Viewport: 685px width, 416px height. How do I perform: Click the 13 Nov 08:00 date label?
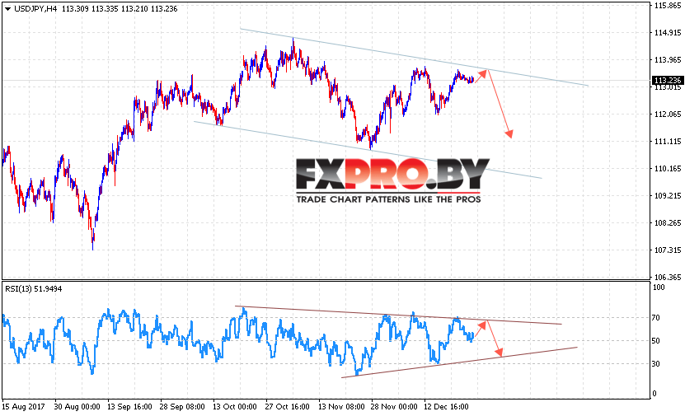tap(341, 406)
